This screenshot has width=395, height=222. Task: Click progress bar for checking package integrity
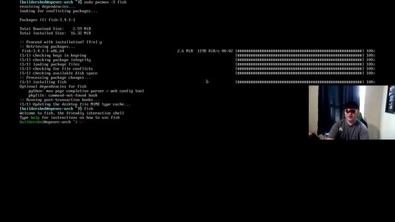coord(300,60)
